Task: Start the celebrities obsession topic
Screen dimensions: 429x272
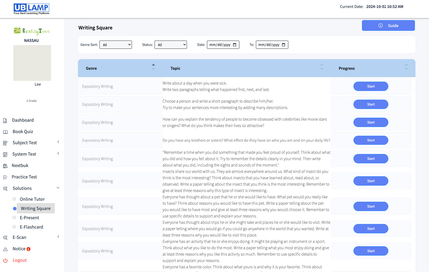Action: click(x=371, y=122)
